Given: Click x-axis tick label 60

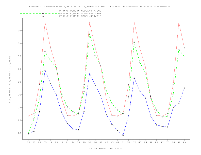Looking at the screenshot, I should pos(140,142).
